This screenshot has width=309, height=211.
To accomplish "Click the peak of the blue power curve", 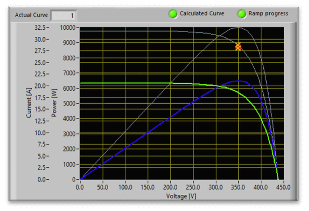I will coord(238,81).
